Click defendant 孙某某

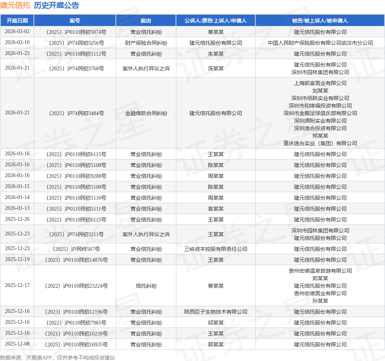[320, 301]
